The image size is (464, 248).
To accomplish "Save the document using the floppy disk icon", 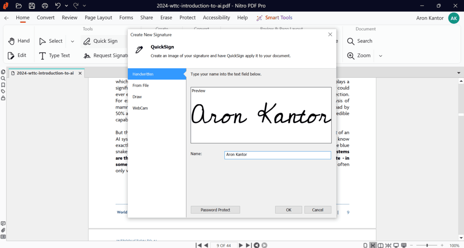I will pyautogui.click(x=32, y=5).
